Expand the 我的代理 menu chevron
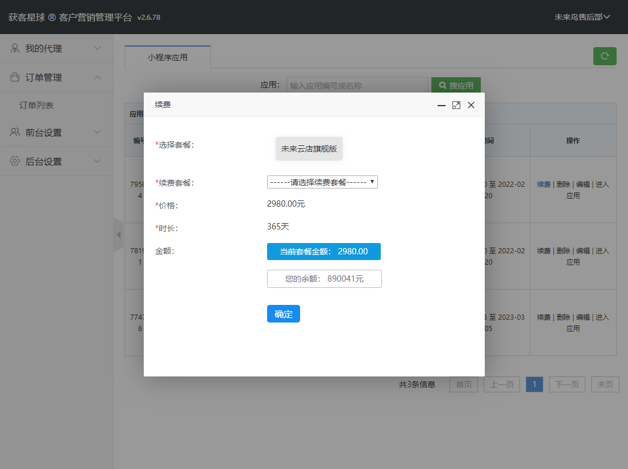Screen dimensions: 628x469 pos(98,48)
